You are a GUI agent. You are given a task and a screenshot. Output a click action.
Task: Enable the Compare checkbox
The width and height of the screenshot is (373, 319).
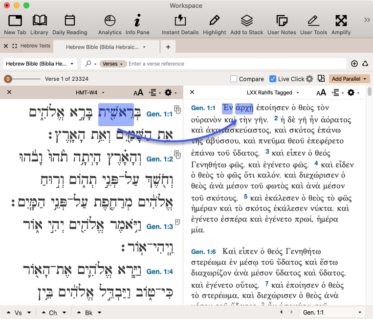(x=234, y=79)
